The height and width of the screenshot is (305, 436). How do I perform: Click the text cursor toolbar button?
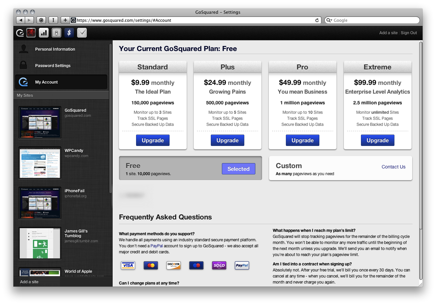tap(53, 20)
